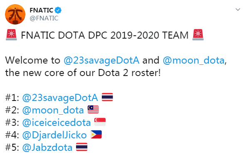Open @iceiceicedota link in position #3
Image resolution: width=246 pixels, height=162 pixels.
(x=57, y=123)
